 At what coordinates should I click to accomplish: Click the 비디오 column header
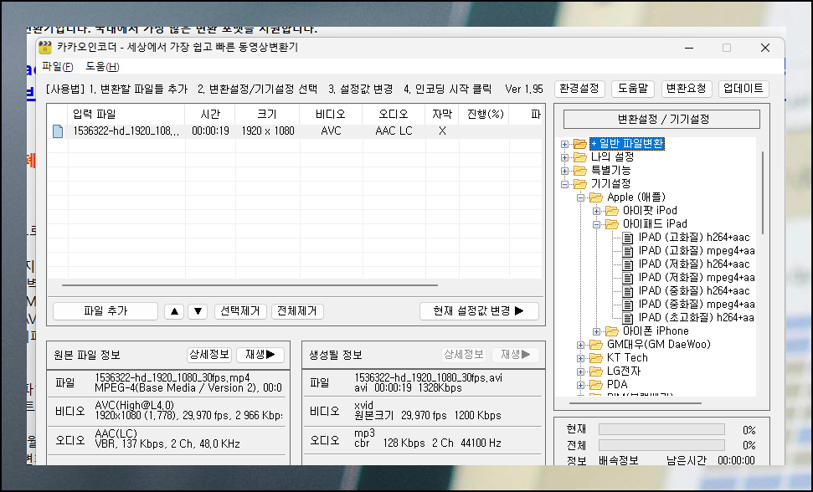[x=331, y=115]
